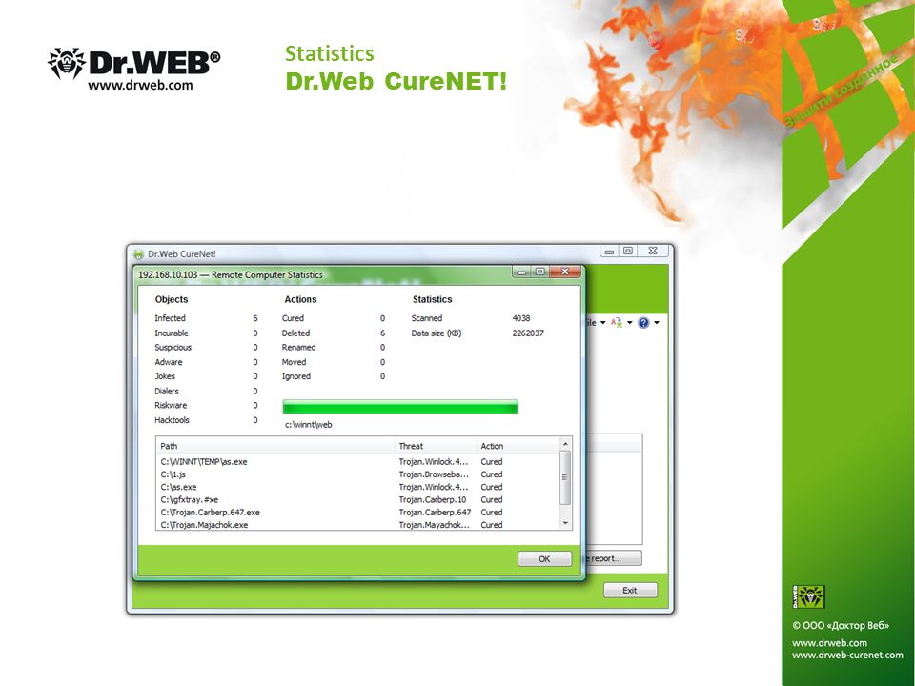Click the scroll-up arrow of threat list

tap(565, 445)
